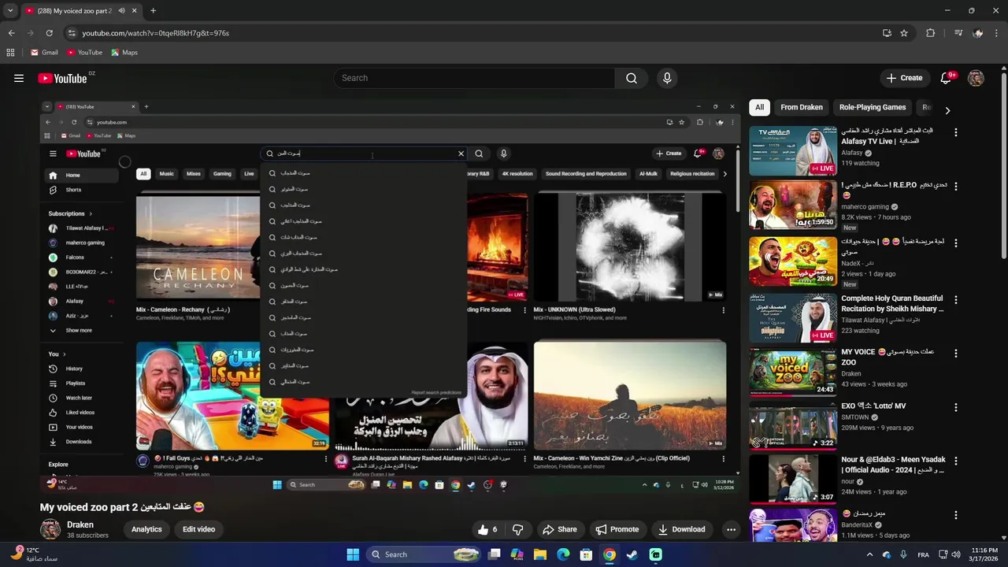Open the Windows Start menu

(x=353, y=554)
